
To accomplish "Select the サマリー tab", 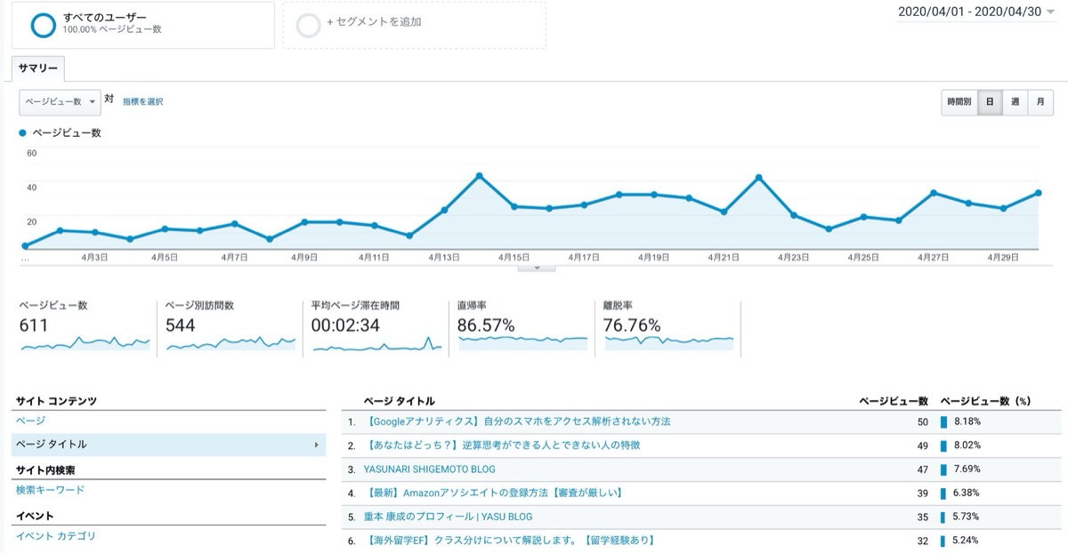I will coord(38,68).
